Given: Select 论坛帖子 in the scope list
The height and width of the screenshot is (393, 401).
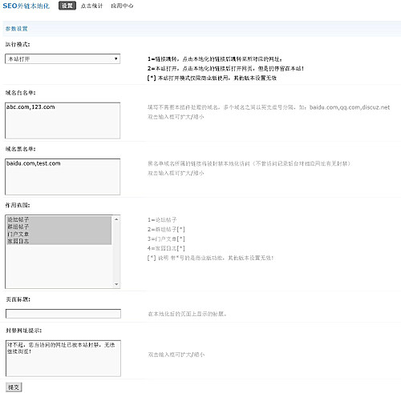Looking at the screenshot, I should coord(59,219).
